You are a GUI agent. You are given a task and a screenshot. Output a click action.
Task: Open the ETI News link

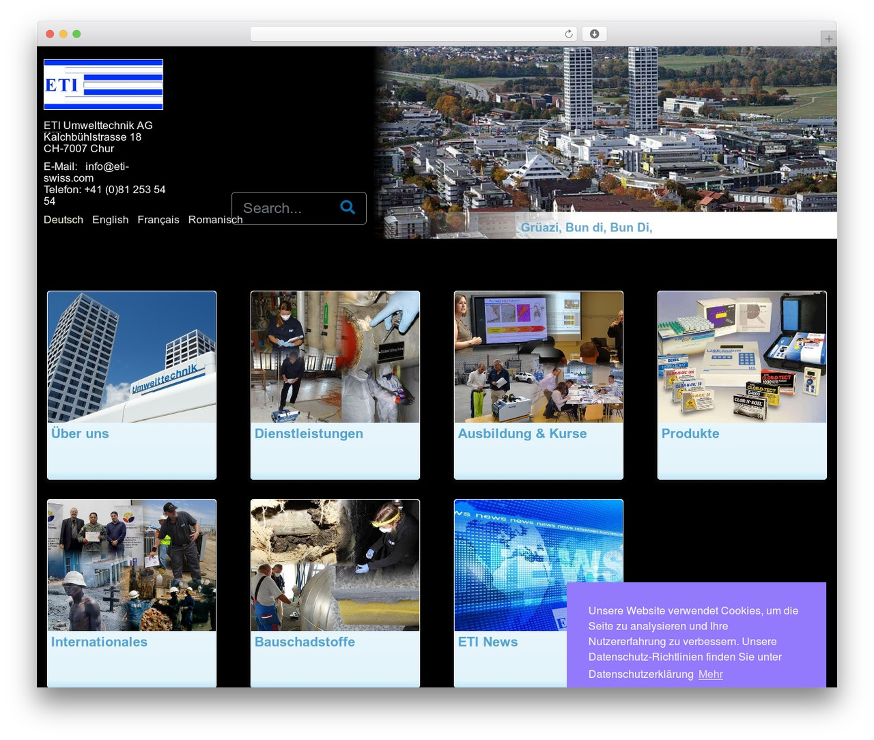(x=488, y=642)
